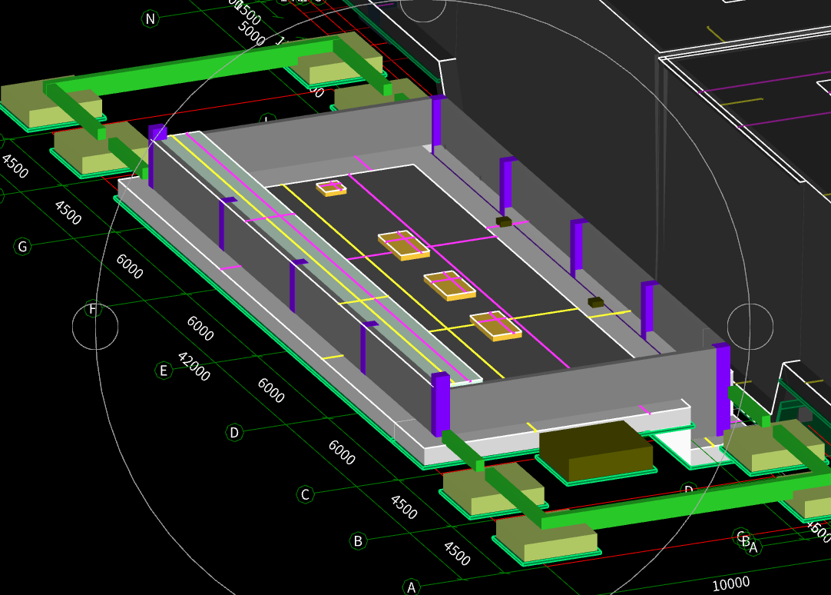The height and width of the screenshot is (595, 831).
Task: Select grid axis bubble F inside orbit circle
Action: click(x=93, y=309)
